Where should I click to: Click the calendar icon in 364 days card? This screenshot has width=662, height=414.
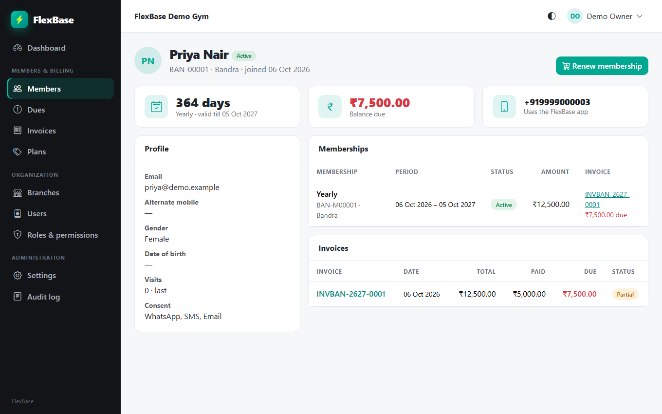point(156,107)
